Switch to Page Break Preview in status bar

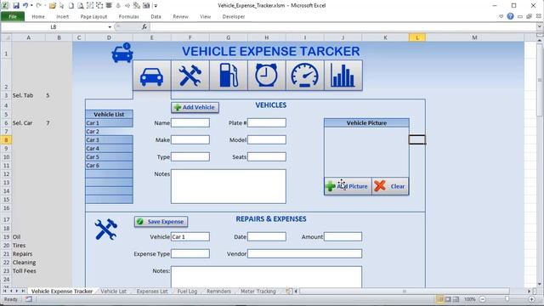click(456, 299)
